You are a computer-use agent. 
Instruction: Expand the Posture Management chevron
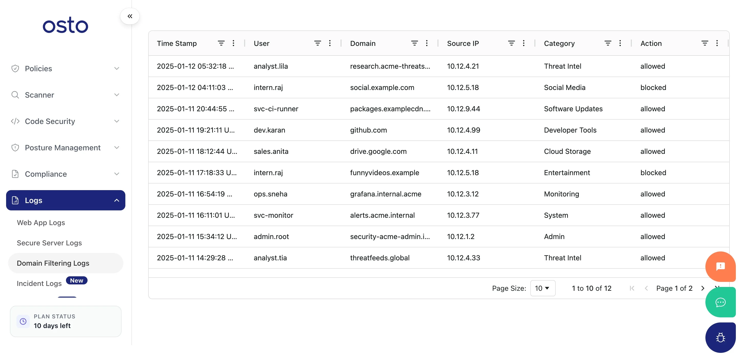117,148
